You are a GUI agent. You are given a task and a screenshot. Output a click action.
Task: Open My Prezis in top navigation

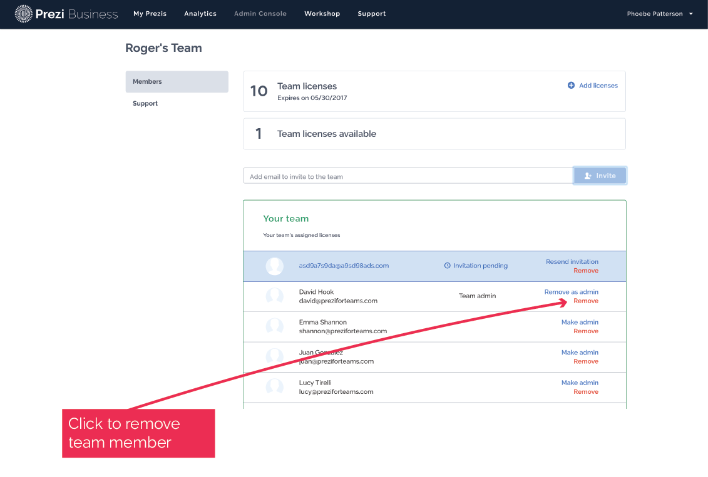pos(150,14)
